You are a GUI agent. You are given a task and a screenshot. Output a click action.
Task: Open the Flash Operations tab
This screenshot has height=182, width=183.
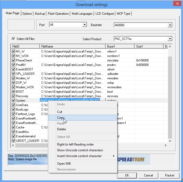[58, 14]
